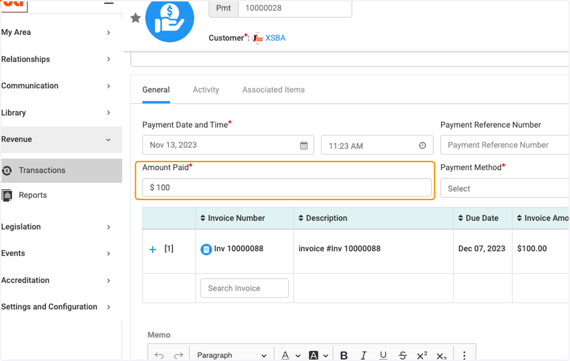The height and width of the screenshot is (361, 570).
Task: Click the font background color icon
Action: click(313, 355)
